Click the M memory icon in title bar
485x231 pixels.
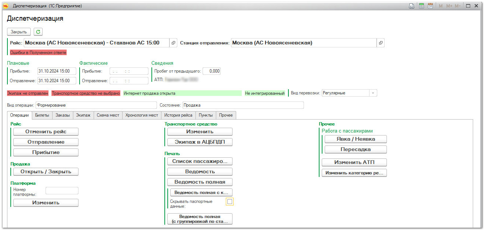pyautogui.click(x=441, y=6)
